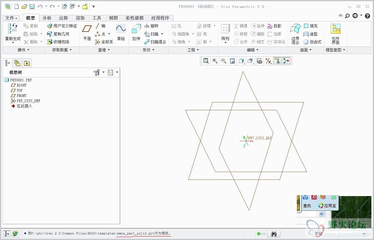
Task: Click the Find binoculars button
Action: point(273,234)
